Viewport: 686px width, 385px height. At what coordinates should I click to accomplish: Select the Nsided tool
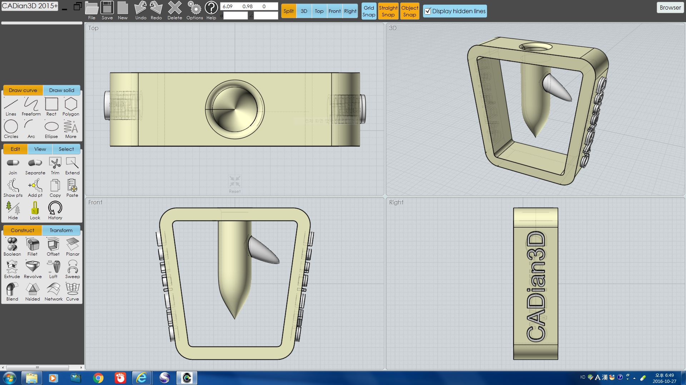click(x=33, y=292)
